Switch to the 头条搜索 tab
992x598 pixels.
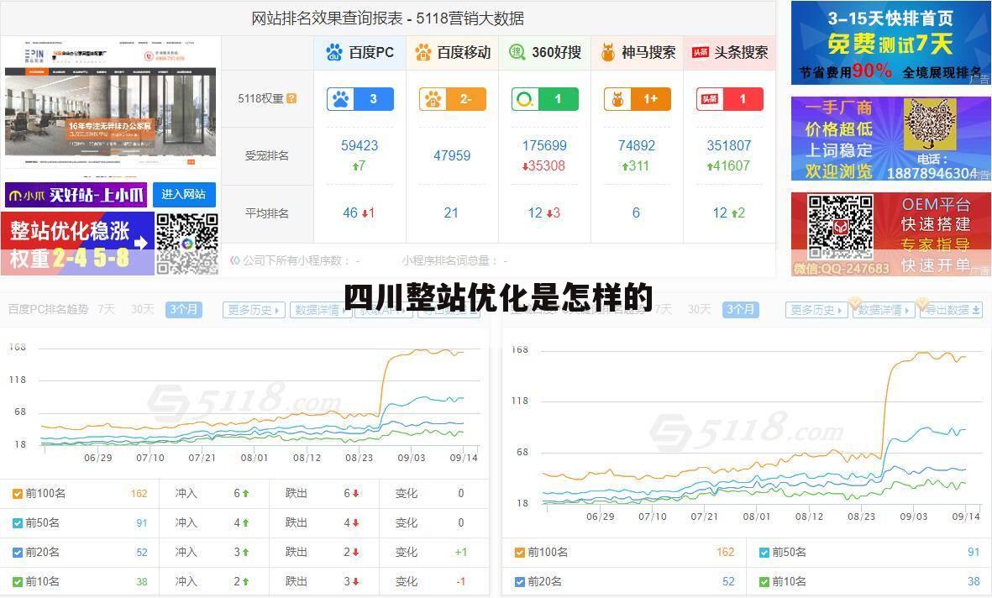(x=729, y=53)
